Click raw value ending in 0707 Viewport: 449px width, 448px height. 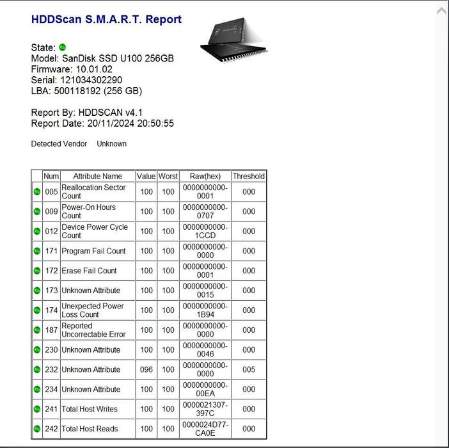point(205,211)
